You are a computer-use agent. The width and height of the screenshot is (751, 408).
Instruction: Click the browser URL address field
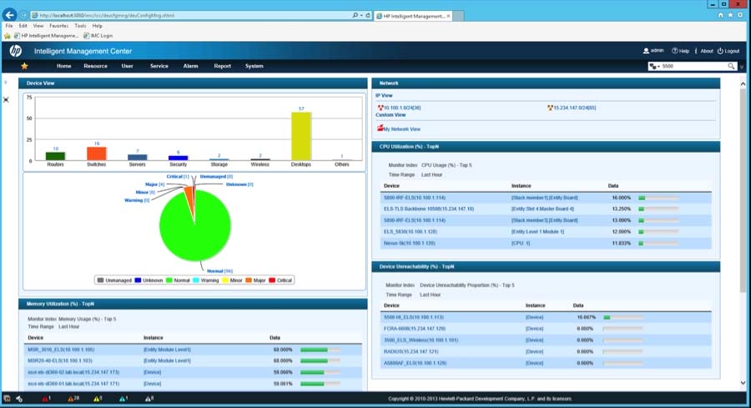pos(192,15)
